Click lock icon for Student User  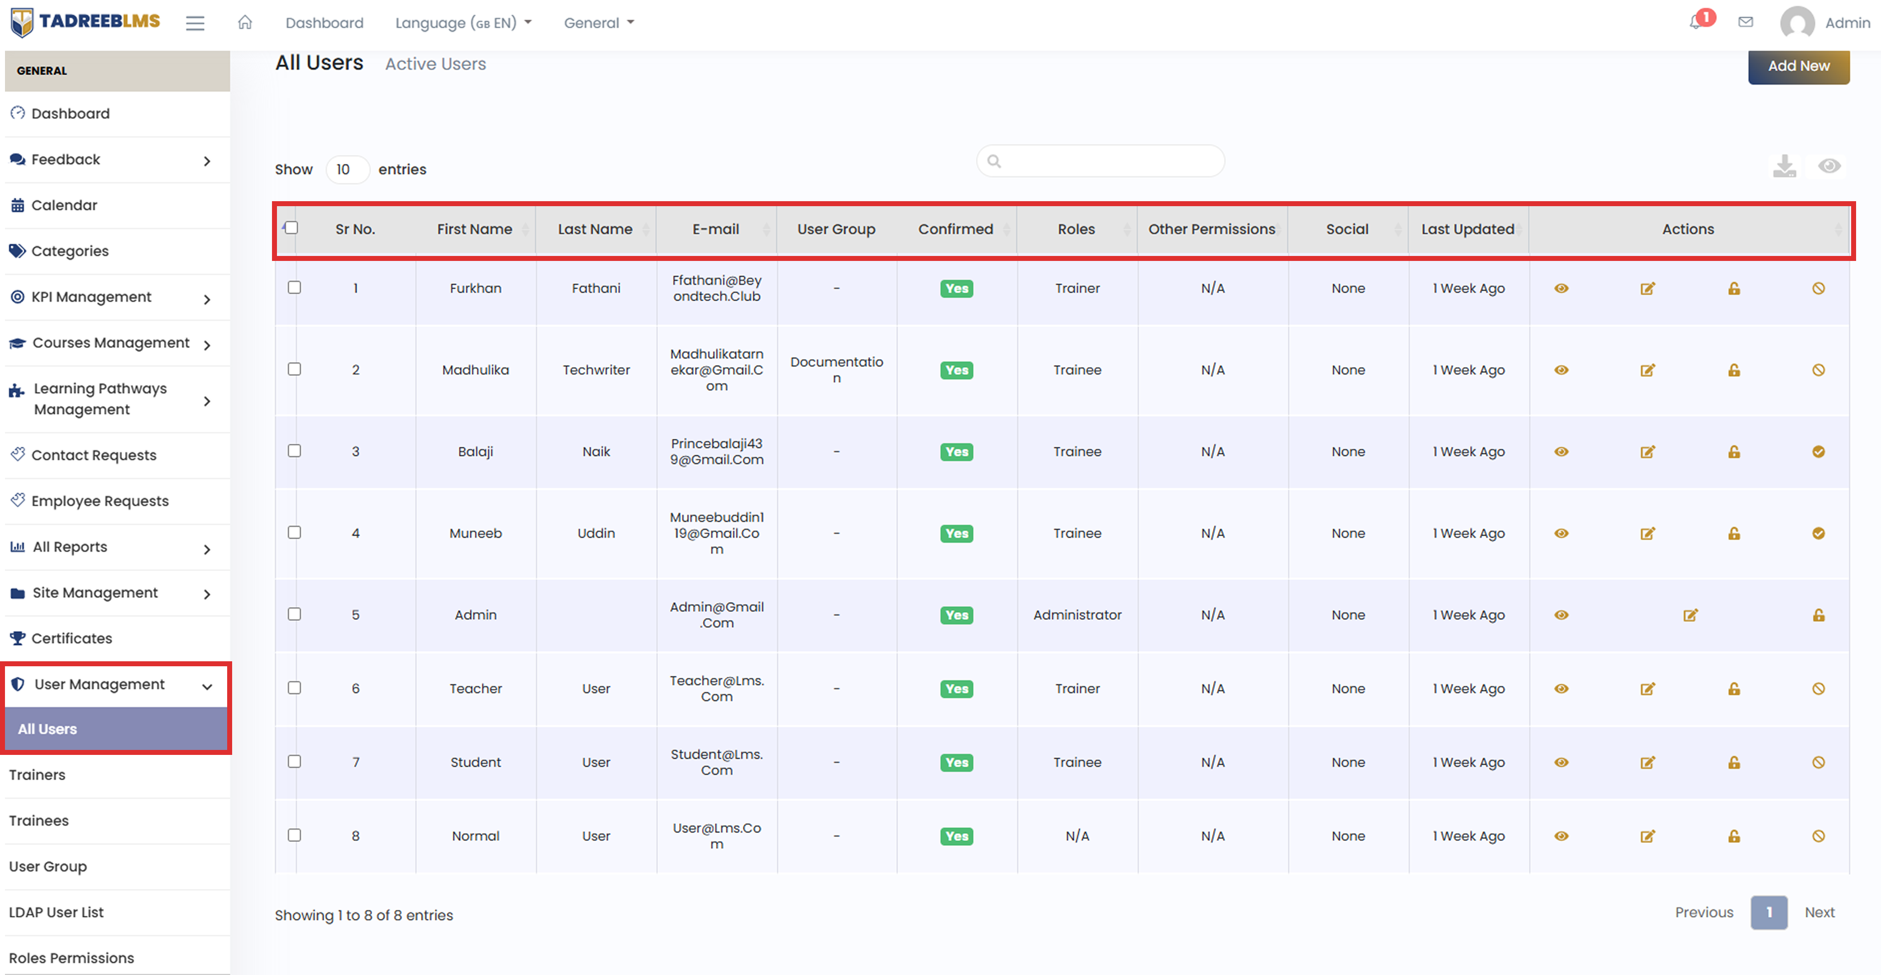point(1734,763)
